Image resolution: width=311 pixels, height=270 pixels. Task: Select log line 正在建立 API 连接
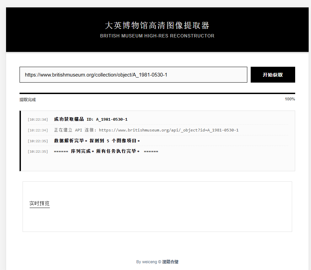point(158,130)
